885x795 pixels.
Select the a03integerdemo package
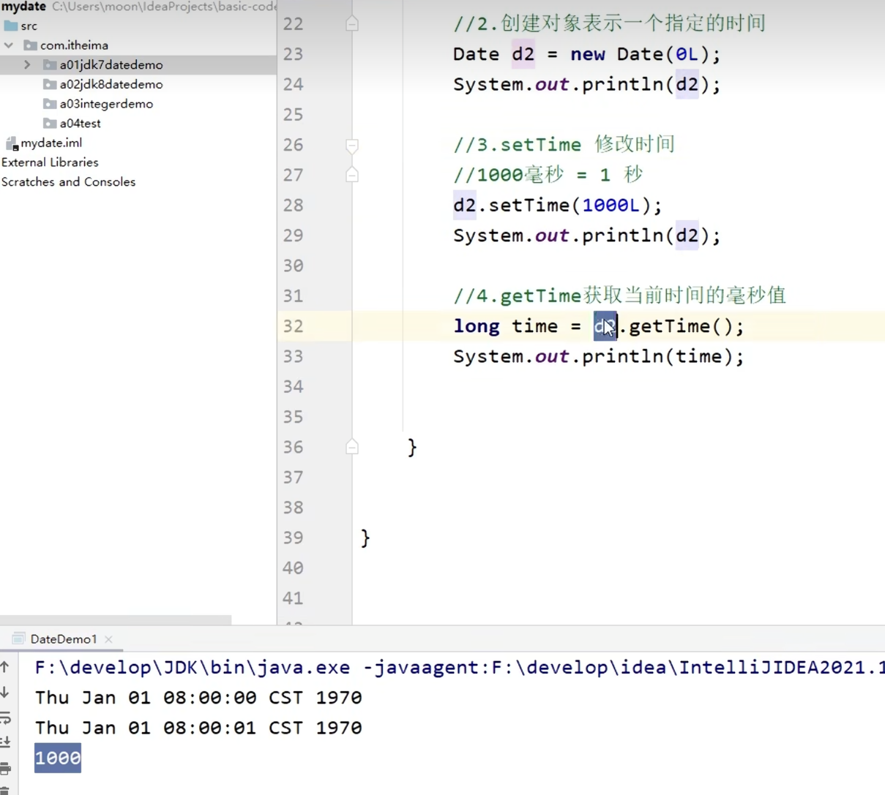coord(106,104)
